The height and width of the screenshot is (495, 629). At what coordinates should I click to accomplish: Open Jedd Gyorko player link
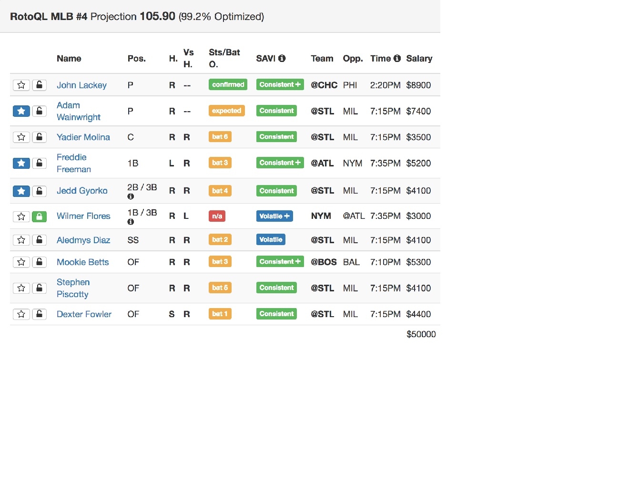(82, 191)
